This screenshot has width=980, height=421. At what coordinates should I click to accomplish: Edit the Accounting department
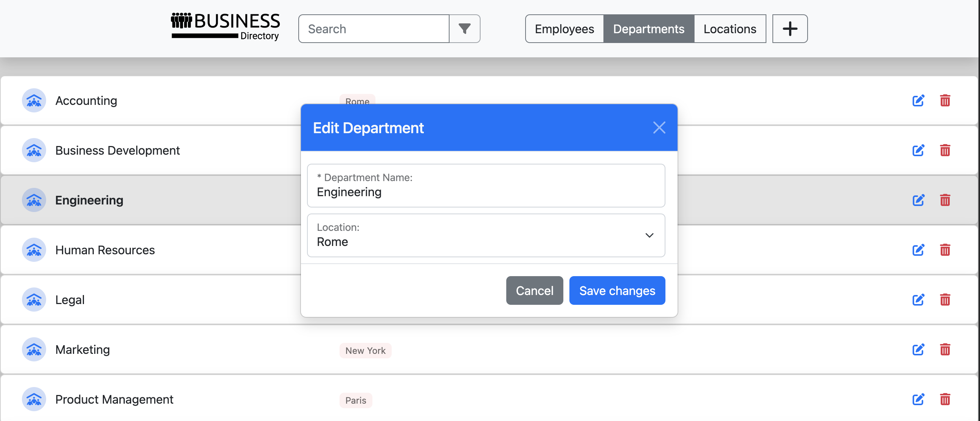(x=918, y=101)
